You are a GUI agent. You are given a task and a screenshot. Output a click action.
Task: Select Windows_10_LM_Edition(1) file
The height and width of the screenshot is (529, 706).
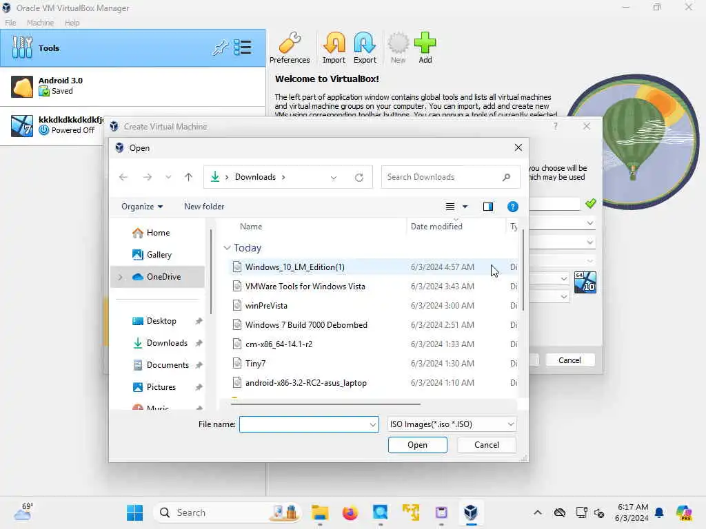tap(373, 267)
